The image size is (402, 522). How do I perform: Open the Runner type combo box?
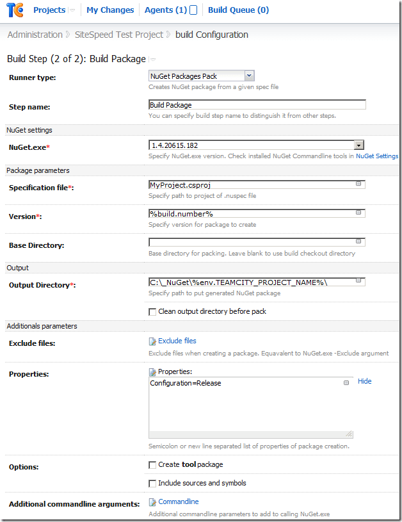click(202, 76)
